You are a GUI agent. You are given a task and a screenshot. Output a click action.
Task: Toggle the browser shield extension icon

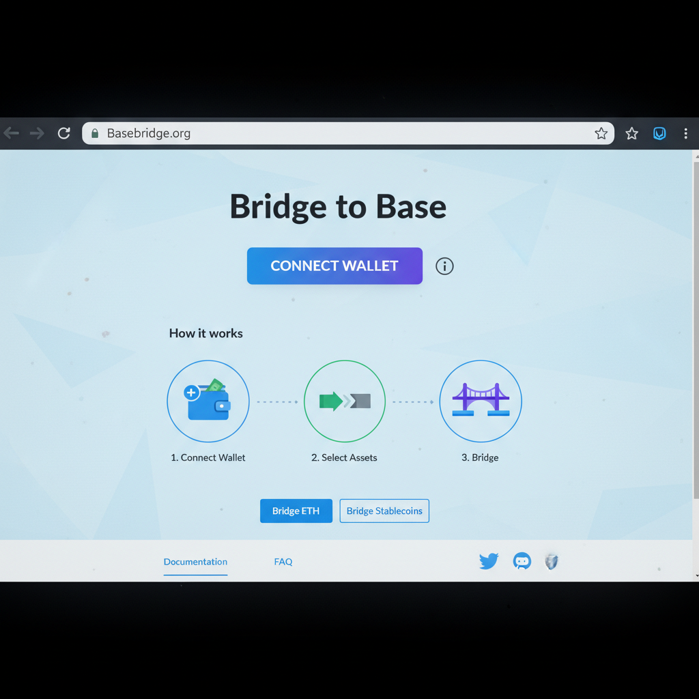pos(659,133)
